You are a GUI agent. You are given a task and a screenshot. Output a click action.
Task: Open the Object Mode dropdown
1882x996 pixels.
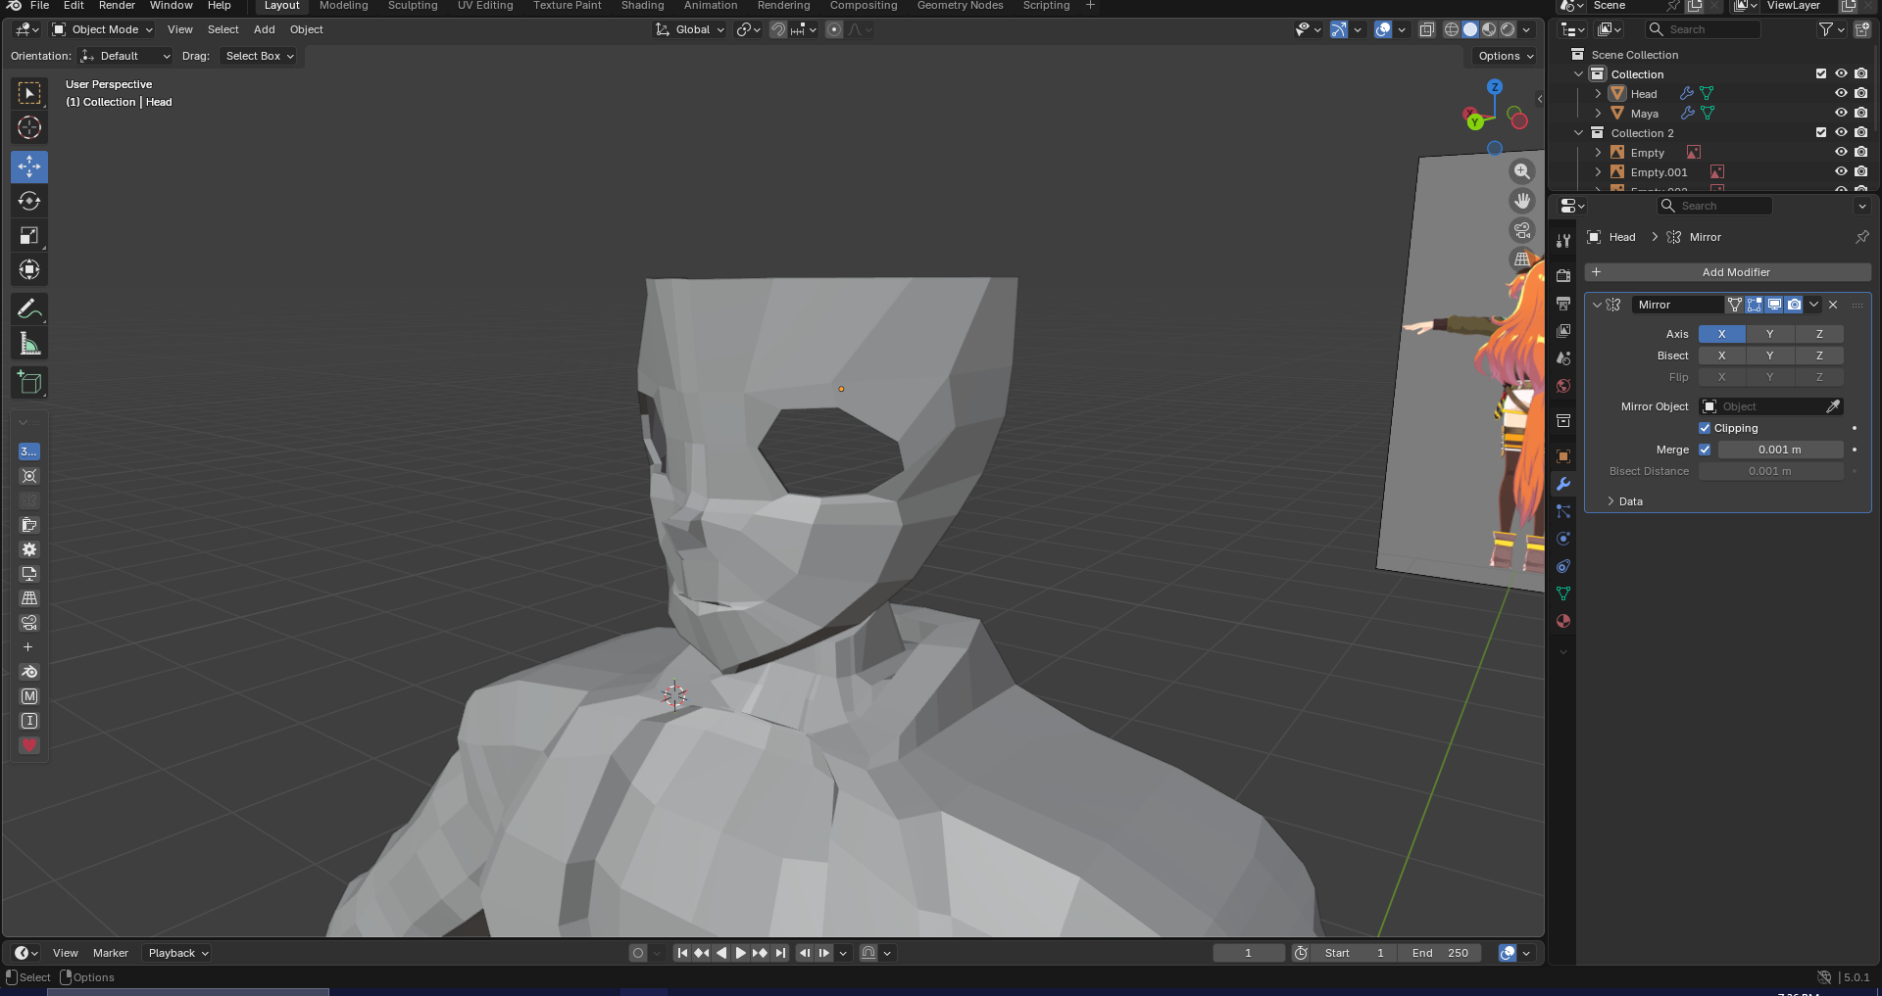pyautogui.click(x=103, y=29)
